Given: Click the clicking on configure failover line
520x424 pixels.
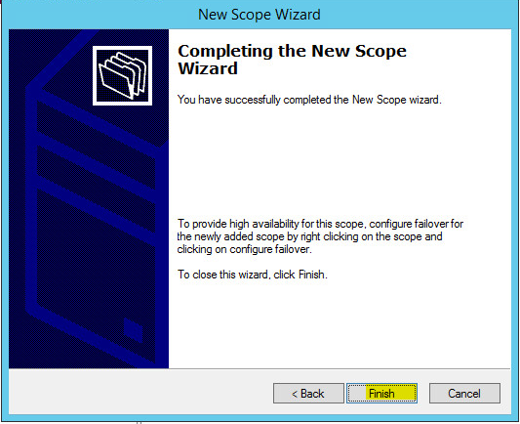Looking at the screenshot, I should [x=245, y=249].
